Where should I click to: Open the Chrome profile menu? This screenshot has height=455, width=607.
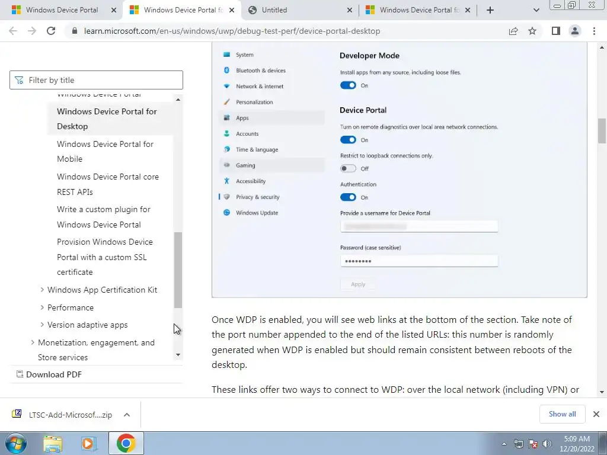click(575, 31)
